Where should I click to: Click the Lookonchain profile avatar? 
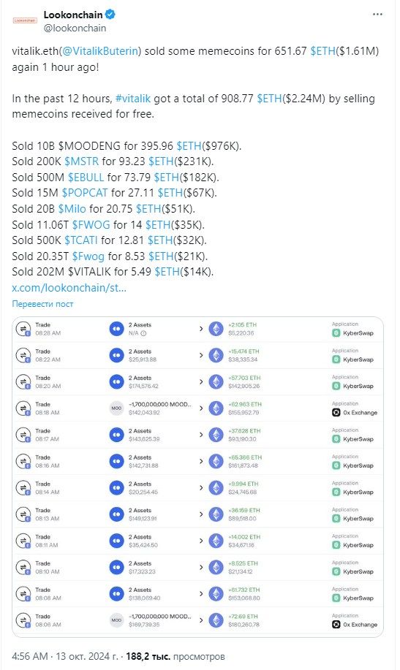(x=26, y=20)
